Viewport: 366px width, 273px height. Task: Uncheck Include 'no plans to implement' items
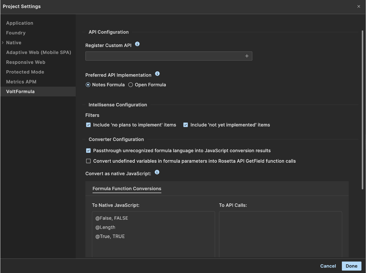pos(88,125)
